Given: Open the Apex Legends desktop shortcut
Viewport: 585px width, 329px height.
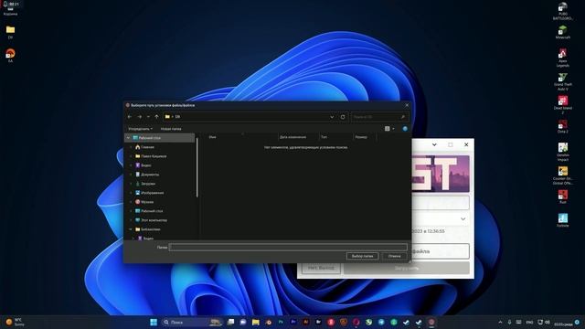Looking at the screenshot, I should (x=563, y=58).
